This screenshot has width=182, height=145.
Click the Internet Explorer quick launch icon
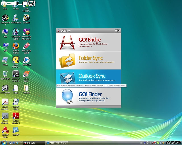pyautogui.click(x=17, y=143)
